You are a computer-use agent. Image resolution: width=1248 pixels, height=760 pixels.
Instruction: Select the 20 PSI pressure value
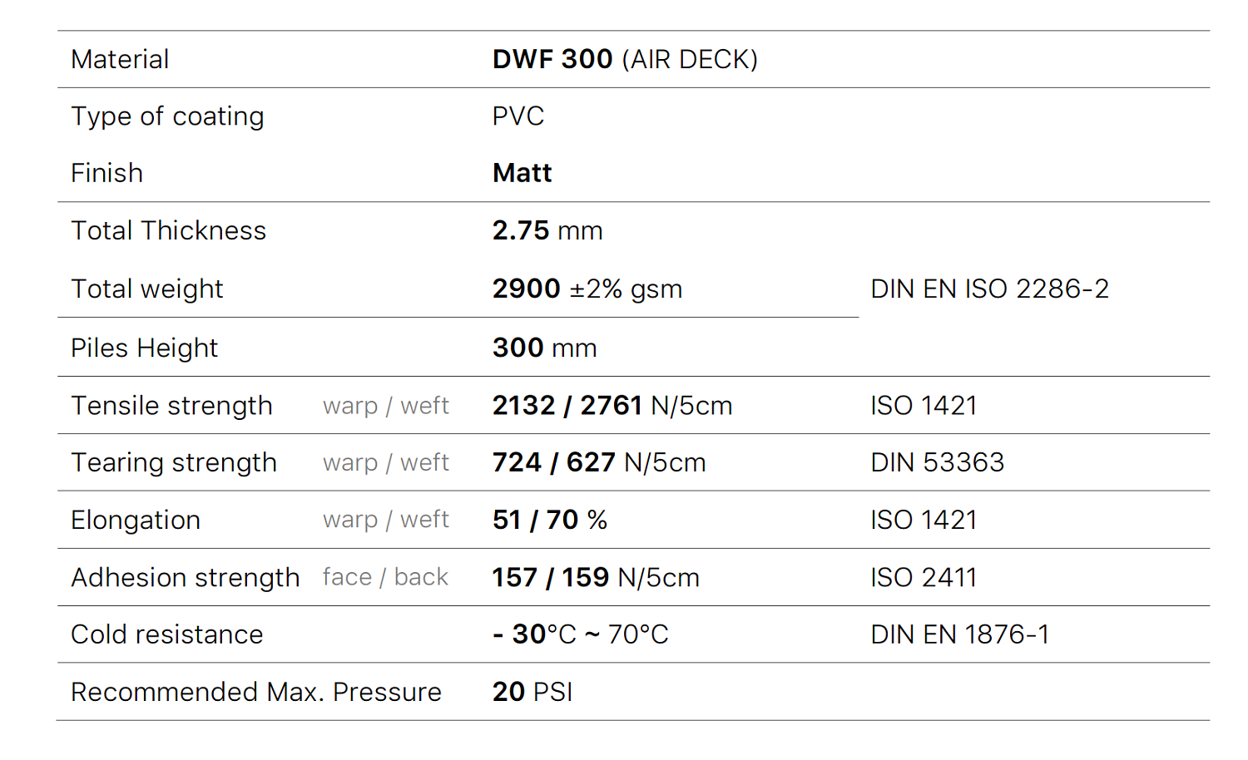532,692
